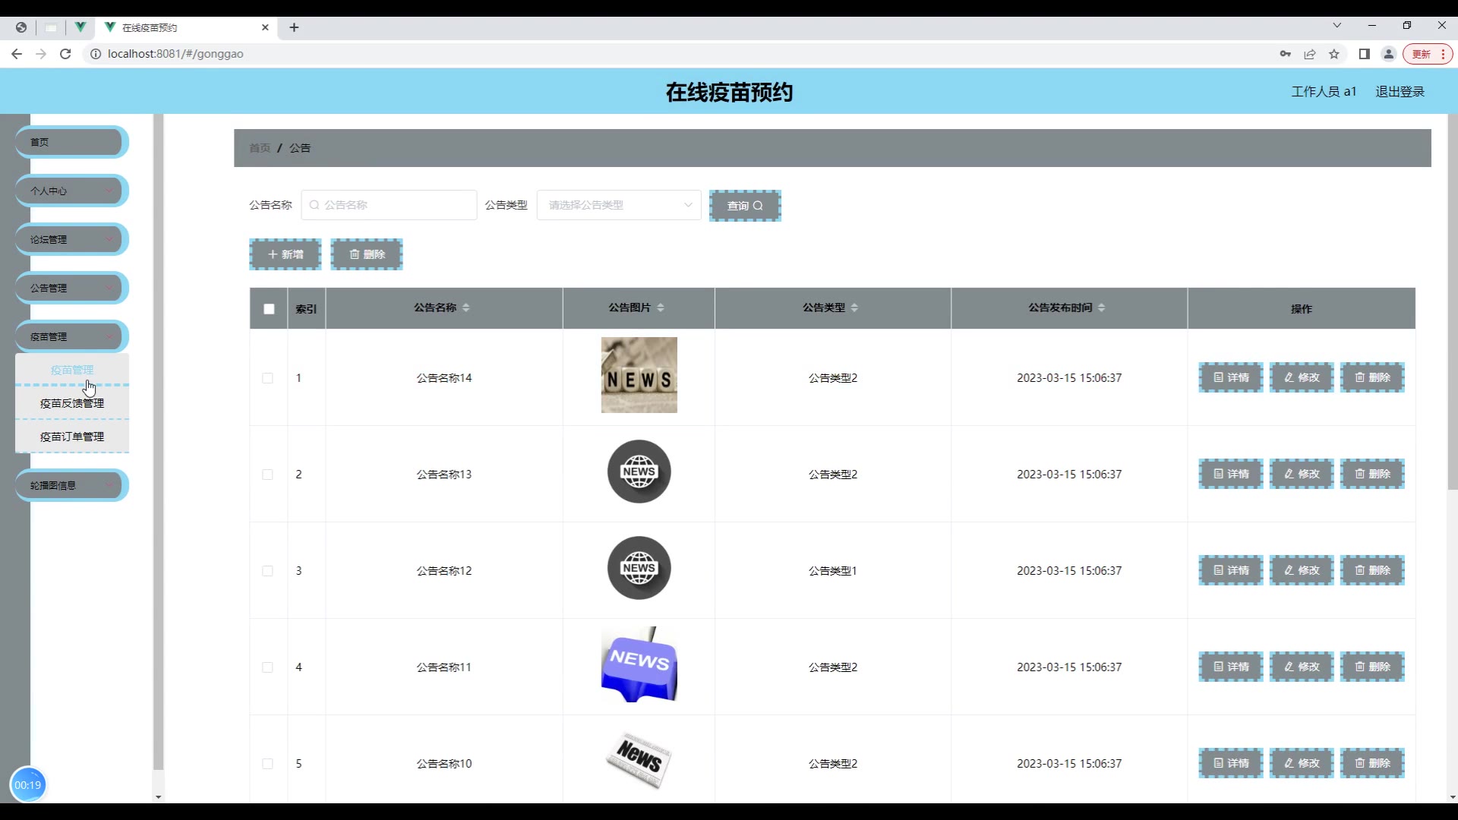Go back with browser back arrow
The image size is (1458, 820).
point(17,54)
